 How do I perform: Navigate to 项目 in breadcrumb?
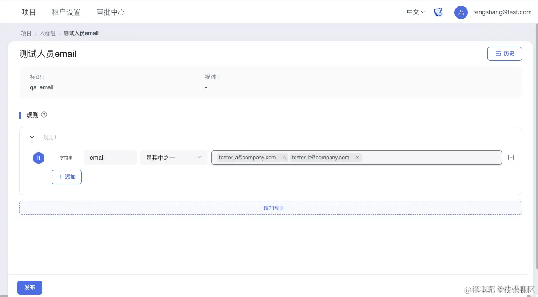[x=26, y=33]
